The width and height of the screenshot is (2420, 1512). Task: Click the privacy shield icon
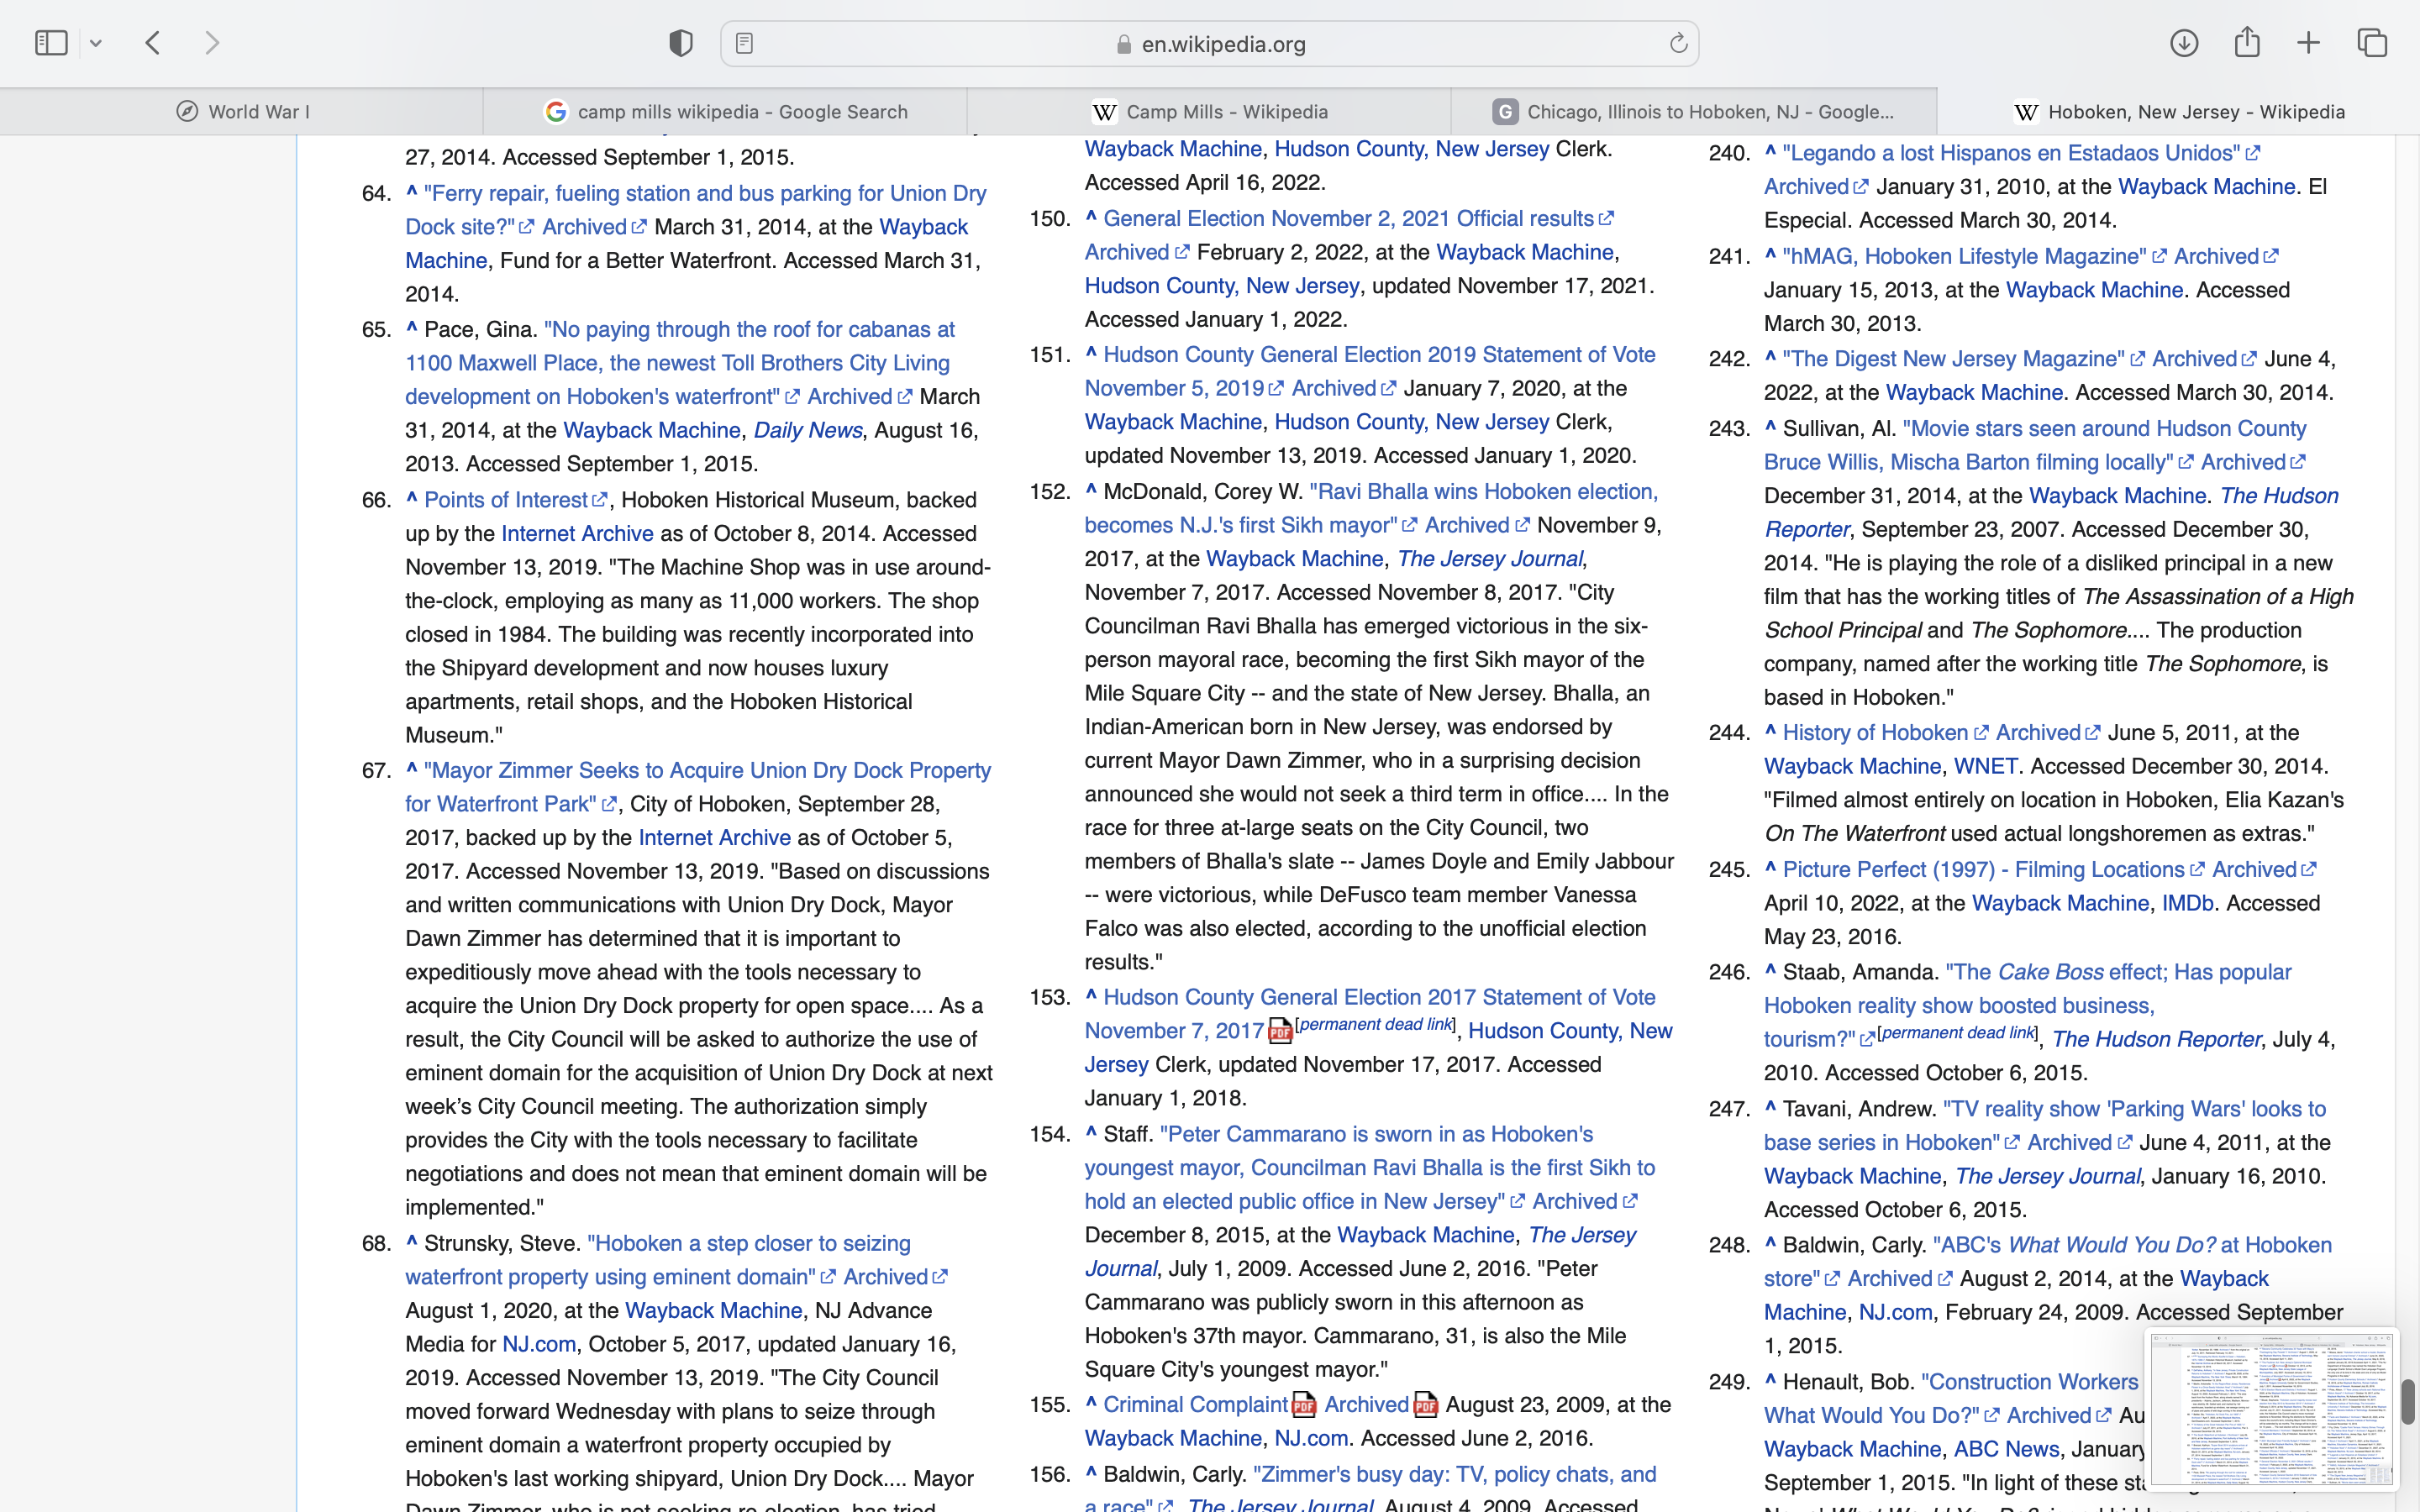681,43
